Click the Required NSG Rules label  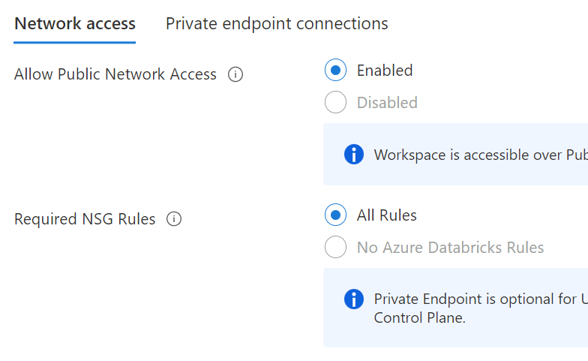pyautogui.click(x=85, y=219)
